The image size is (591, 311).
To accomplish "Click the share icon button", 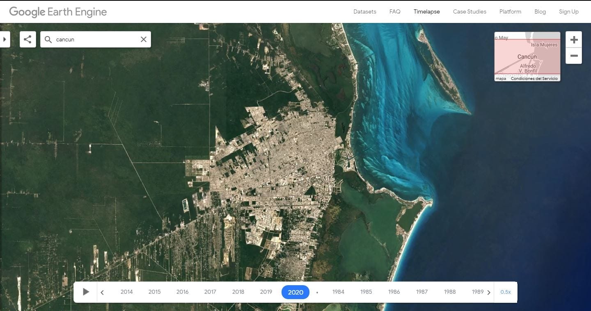I will point(27,39).
